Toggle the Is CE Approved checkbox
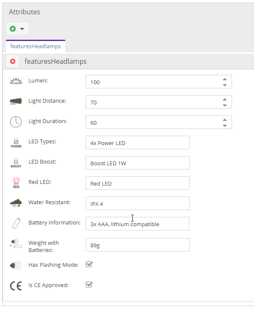This screenshot has width=254, height=312. click(89, 285)
